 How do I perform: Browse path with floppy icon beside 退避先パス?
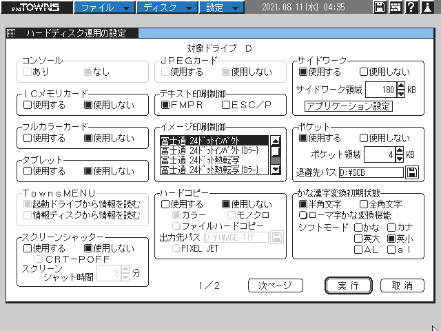click(x=412, y=172)
